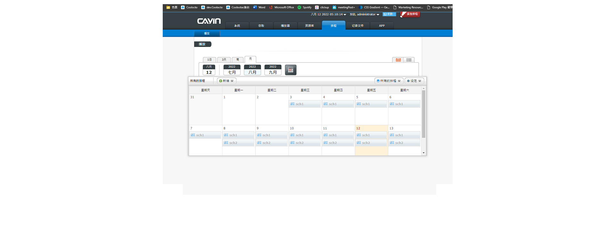Open sch2 schedule on day 8
The image size is (615, 243).
(x=239, y=143)
